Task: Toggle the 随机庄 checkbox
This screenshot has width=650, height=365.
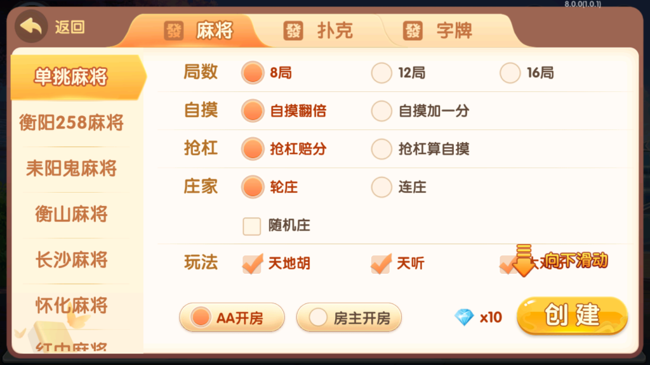Action: click(252, 225)
